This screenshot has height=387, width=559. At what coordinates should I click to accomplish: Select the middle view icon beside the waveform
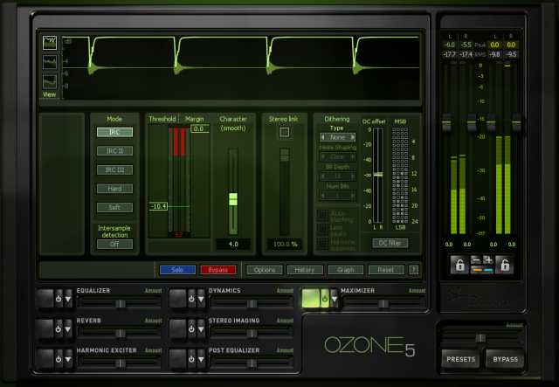50,62
